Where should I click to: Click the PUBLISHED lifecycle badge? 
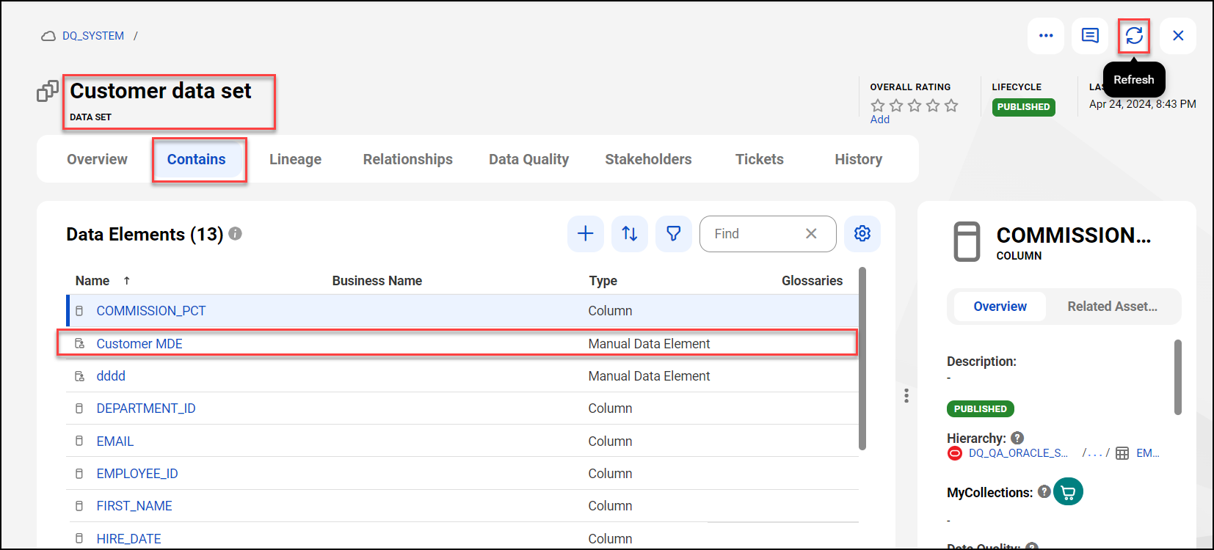coord(1023,107)
